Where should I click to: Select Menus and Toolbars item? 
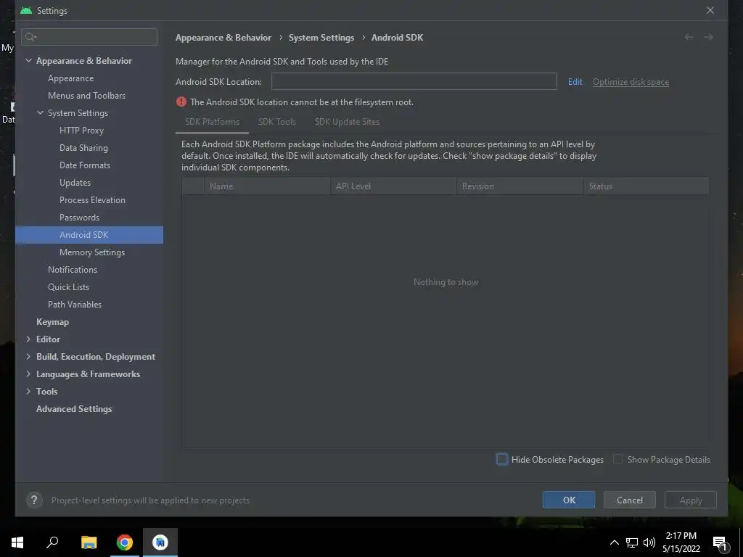(x=87, y=95)
